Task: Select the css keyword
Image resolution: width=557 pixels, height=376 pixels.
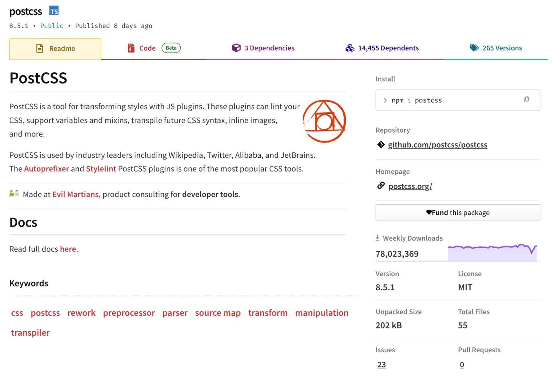Action: click(17, 313)
